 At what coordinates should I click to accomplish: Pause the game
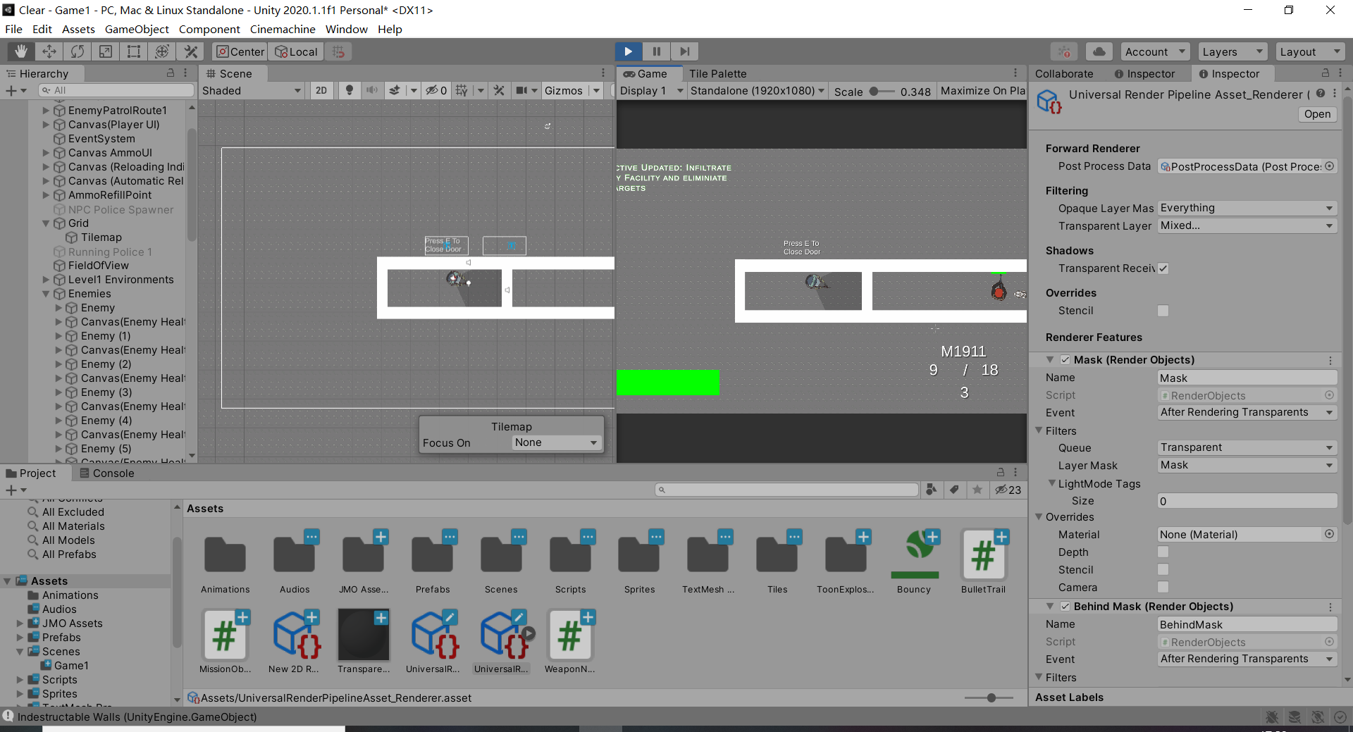(656, 51)
